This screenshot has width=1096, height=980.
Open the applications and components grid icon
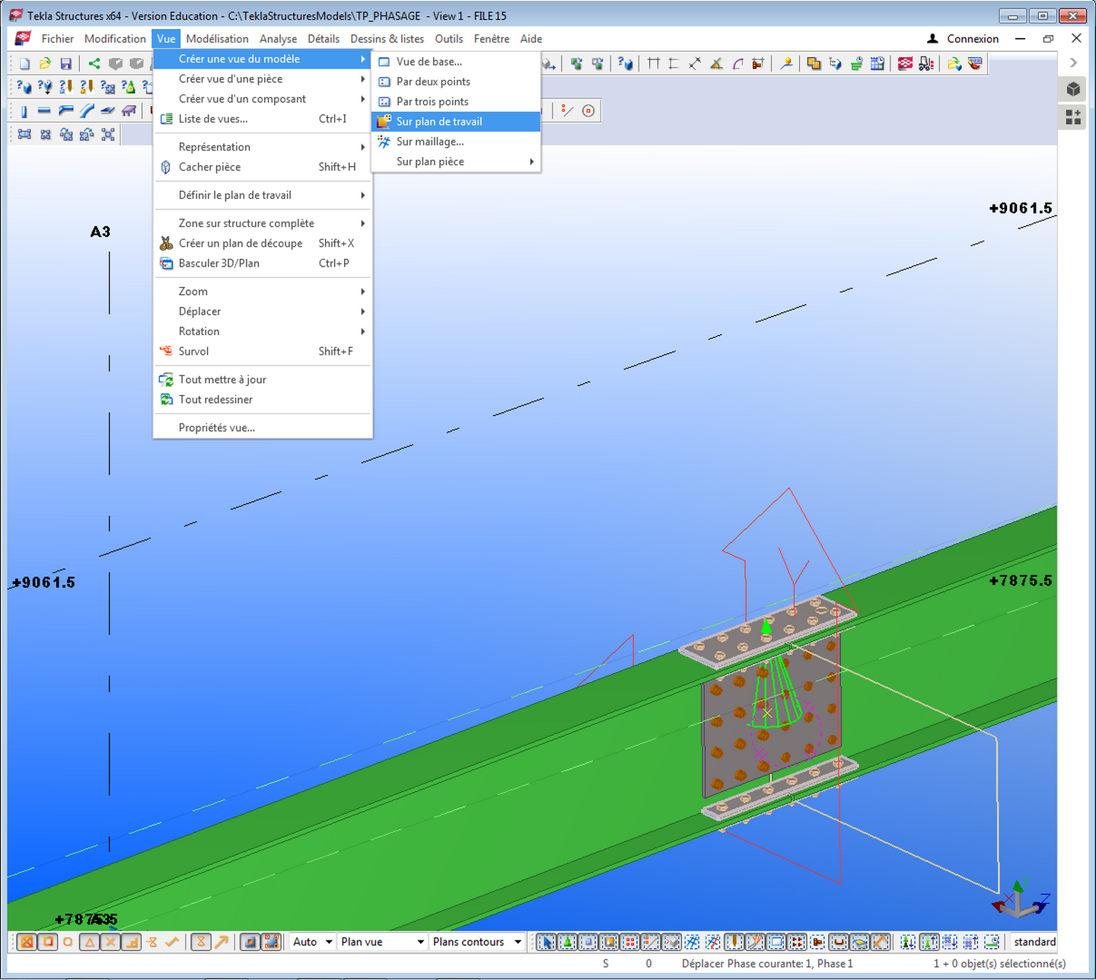pyautogui.click(x=1073, y=117)
